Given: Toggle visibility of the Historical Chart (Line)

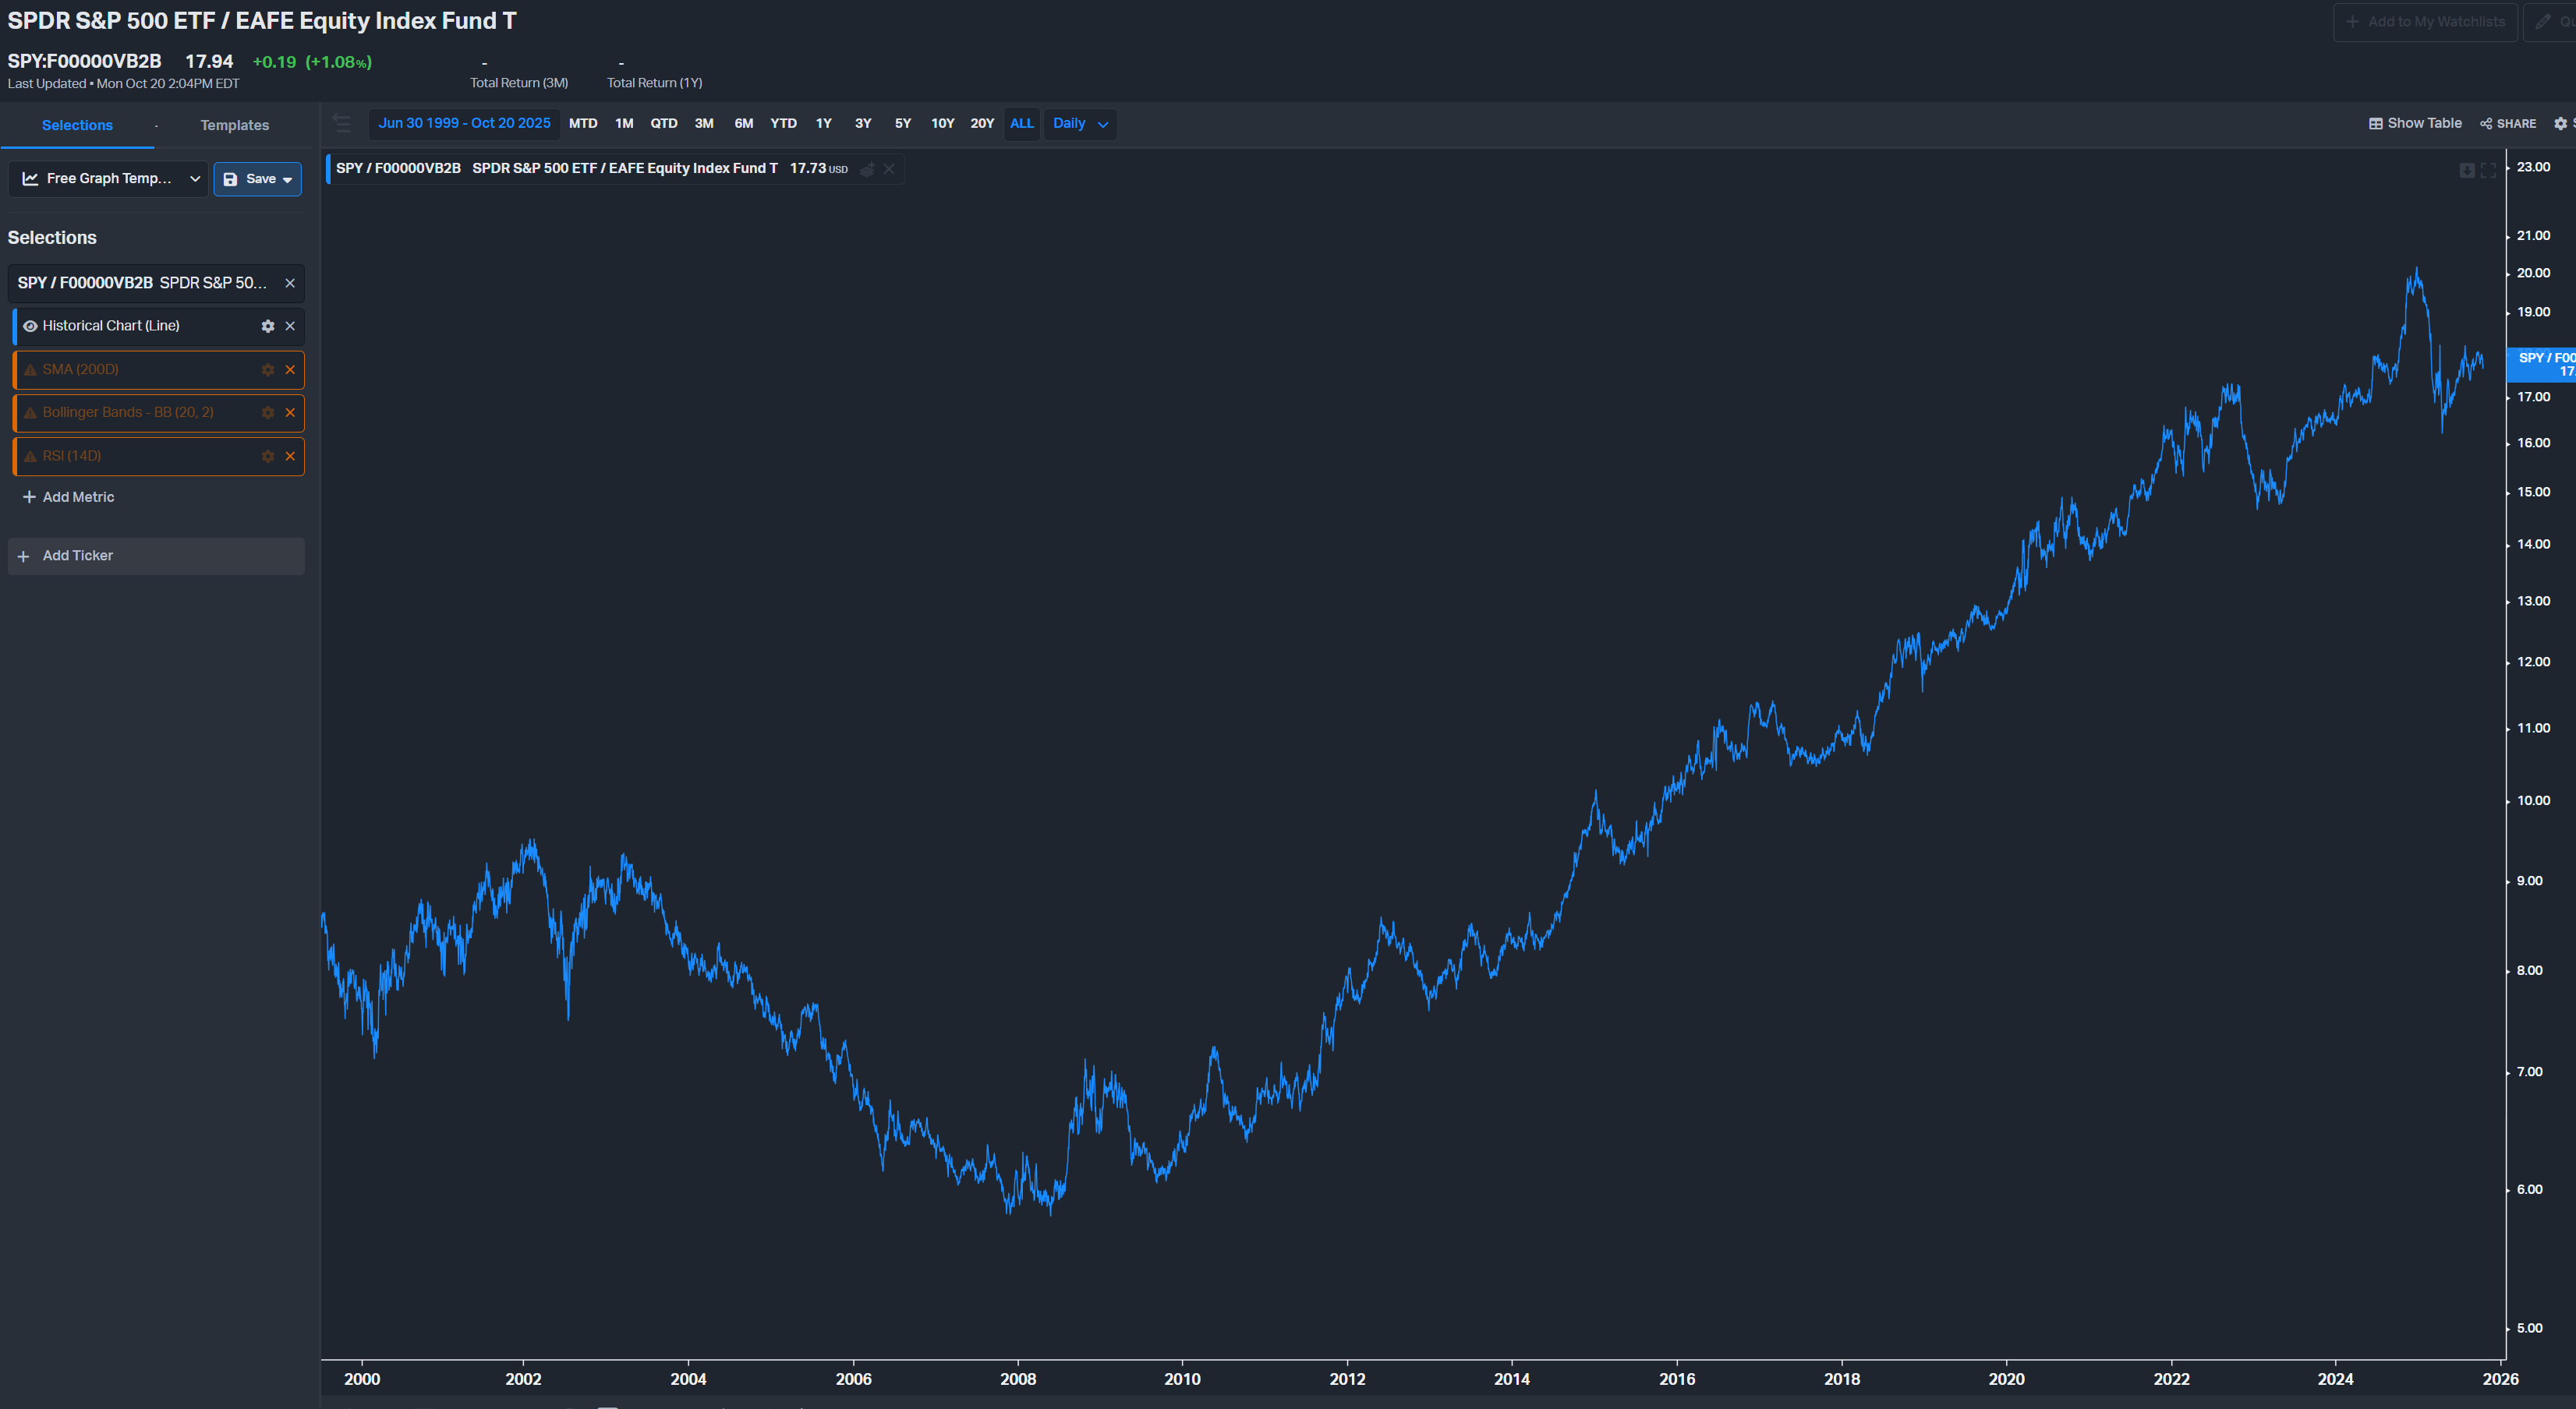Looking at the screenshot, I should point(30,327).
